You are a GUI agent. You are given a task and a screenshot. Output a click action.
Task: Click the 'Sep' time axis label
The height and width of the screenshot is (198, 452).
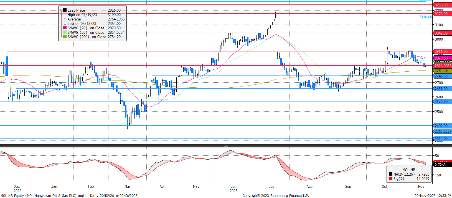click(348, 186)
